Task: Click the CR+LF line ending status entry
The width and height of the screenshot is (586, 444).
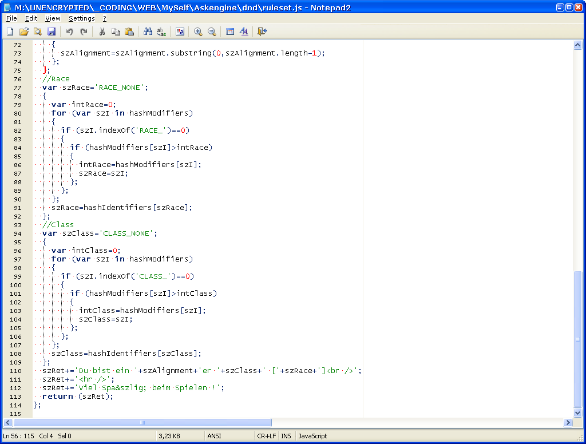Action: (267, 436)
